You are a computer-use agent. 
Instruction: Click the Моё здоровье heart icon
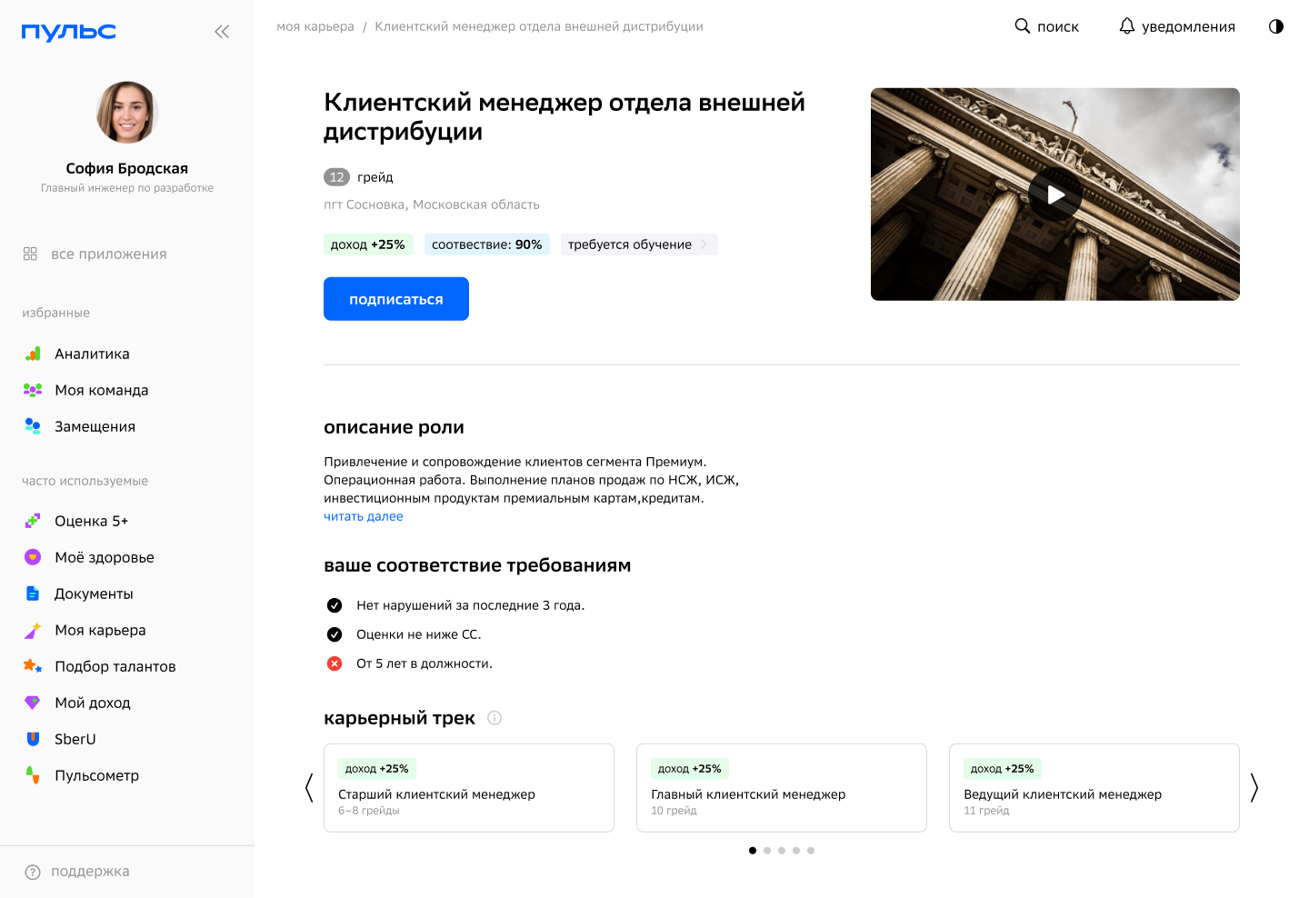click(x=33, y=557)
